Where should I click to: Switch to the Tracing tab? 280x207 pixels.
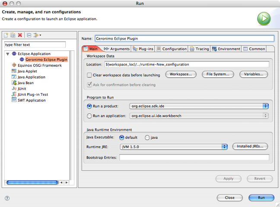tap(199, 49)
